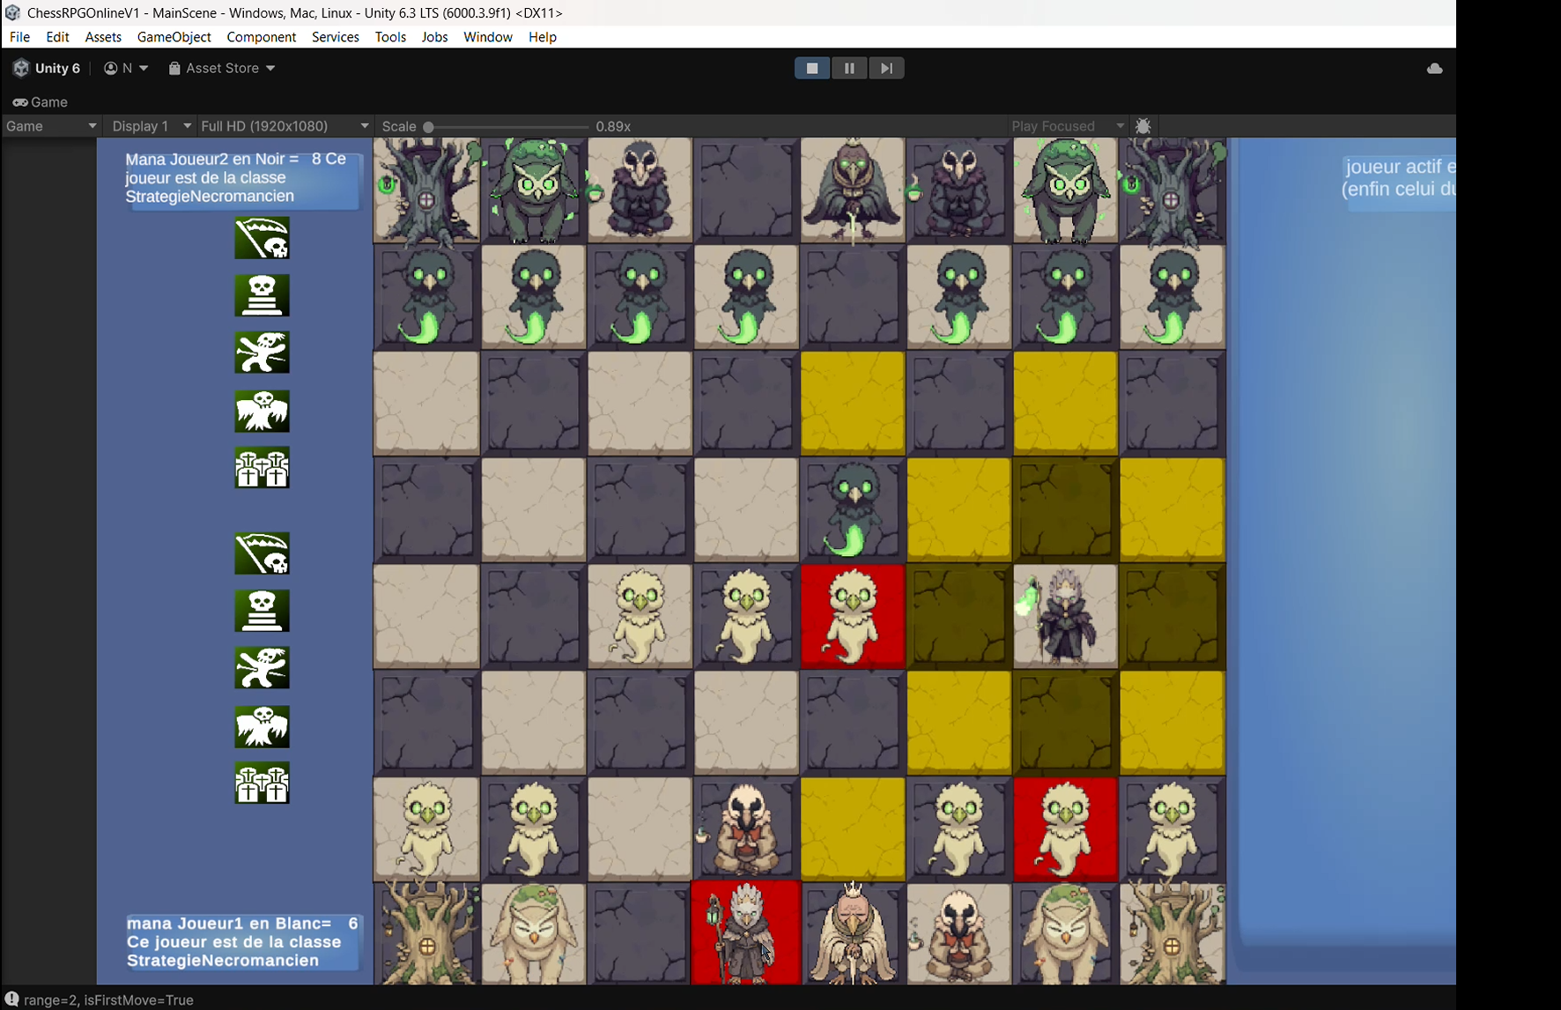Click the Mana Joueur2 en Noir info label
Viewport: 1561px width, 1010px height.
click(x=242, y=178)
